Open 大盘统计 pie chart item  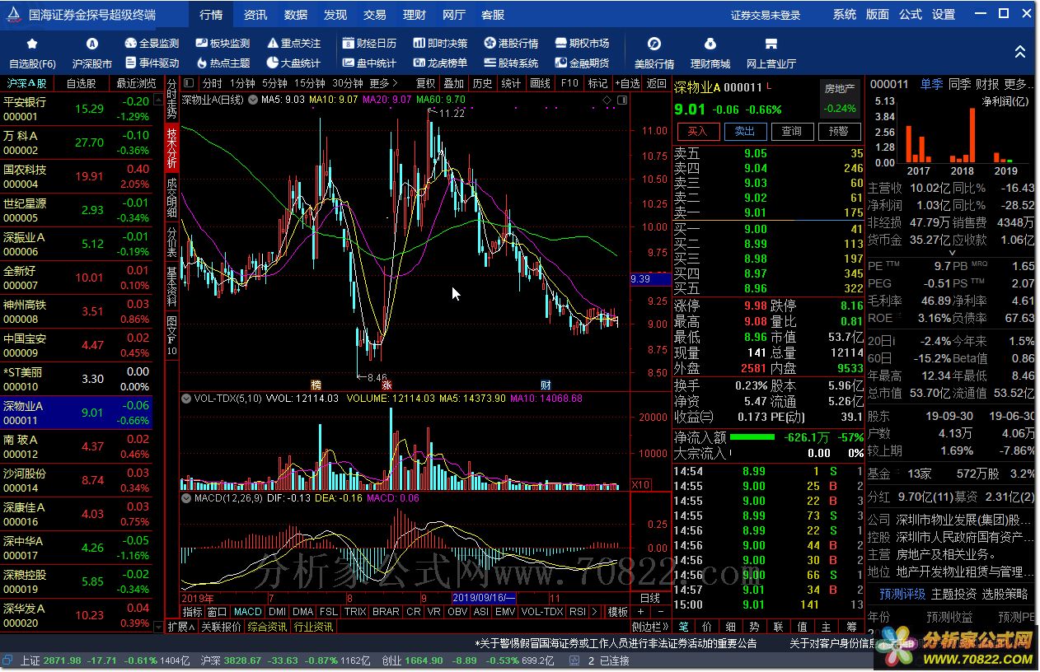coord(294,63)
